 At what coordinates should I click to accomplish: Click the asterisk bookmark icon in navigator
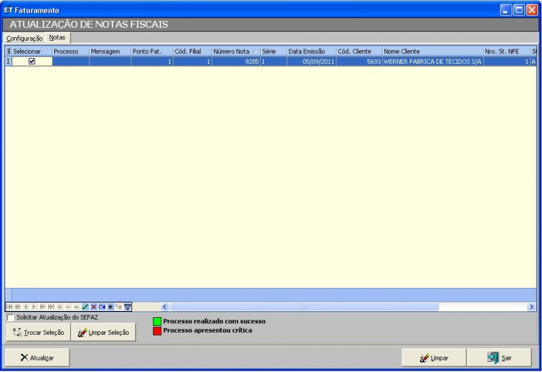[110, 307]
